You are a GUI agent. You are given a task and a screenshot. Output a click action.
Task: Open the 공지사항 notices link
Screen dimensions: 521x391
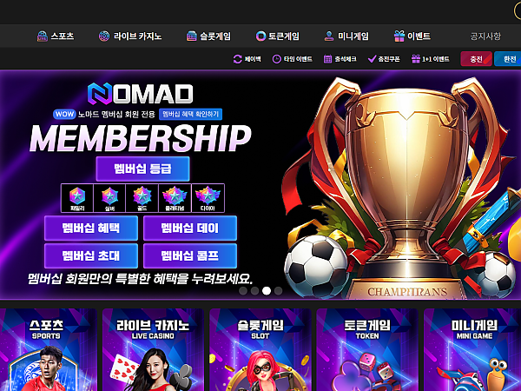click(x=485, y=36)
